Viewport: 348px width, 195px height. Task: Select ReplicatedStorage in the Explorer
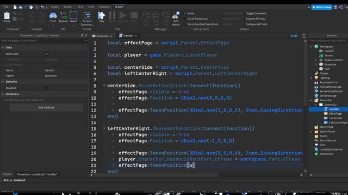(331, 87)
